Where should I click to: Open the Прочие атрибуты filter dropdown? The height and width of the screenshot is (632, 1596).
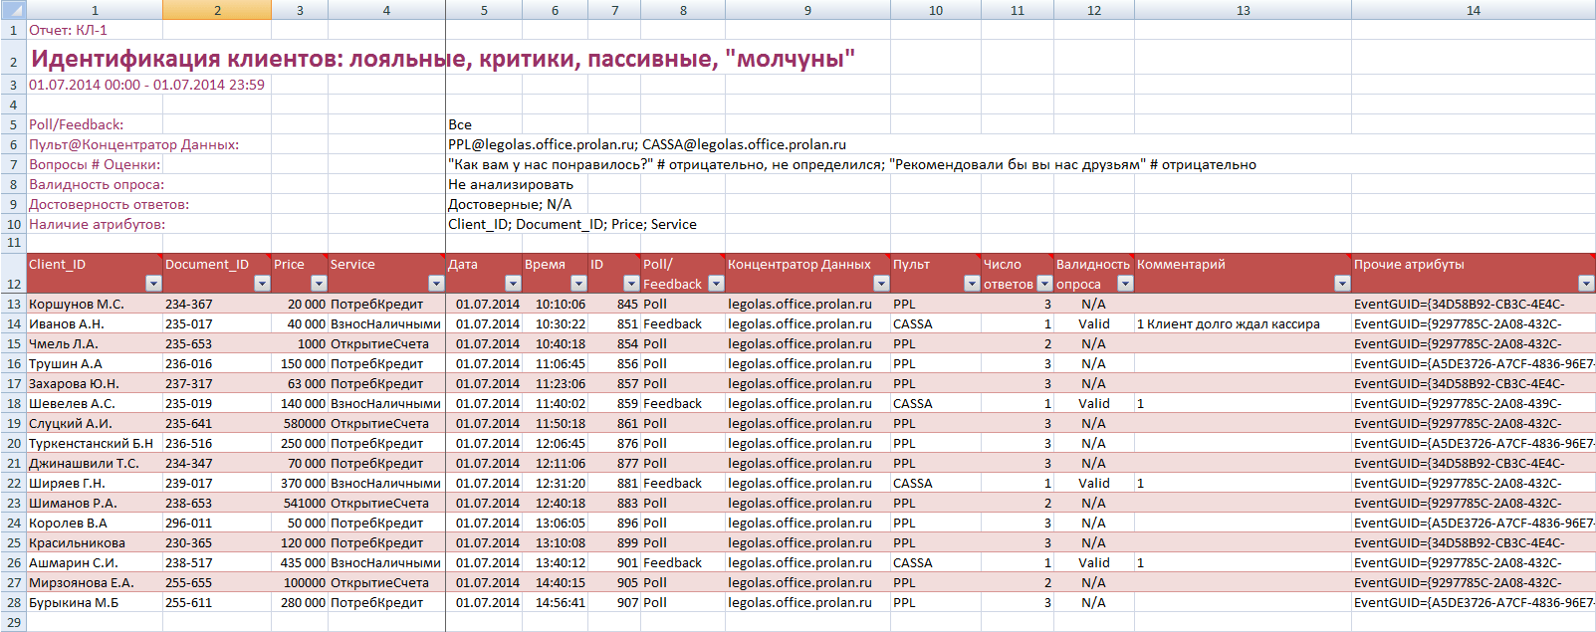coord(1586,284)
